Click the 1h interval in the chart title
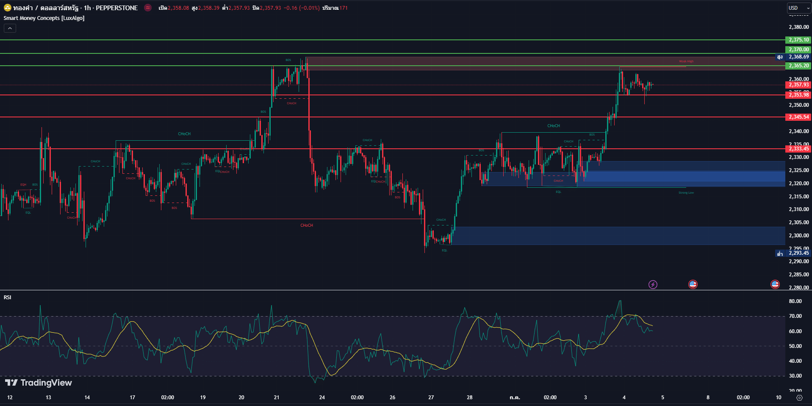This screenshot has width=812, height=406. pos(87,8)
